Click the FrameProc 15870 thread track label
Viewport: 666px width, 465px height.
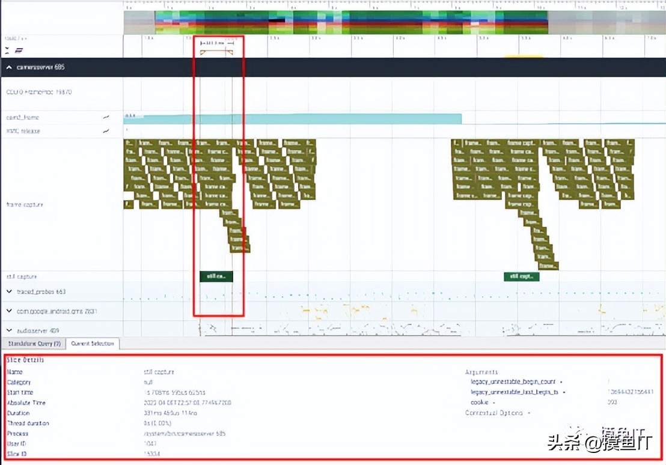(38, 92)
